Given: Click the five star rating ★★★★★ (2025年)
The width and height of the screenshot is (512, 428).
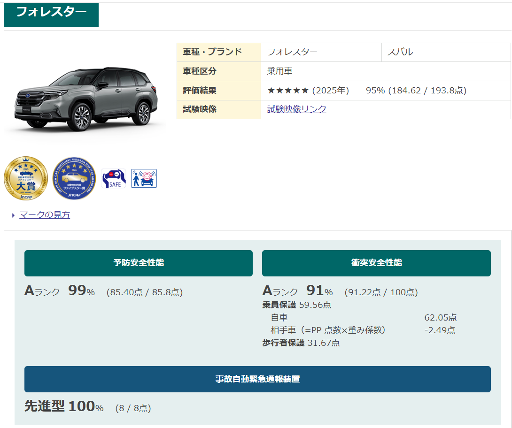Looking at the screenshot, I should point(308,91).
